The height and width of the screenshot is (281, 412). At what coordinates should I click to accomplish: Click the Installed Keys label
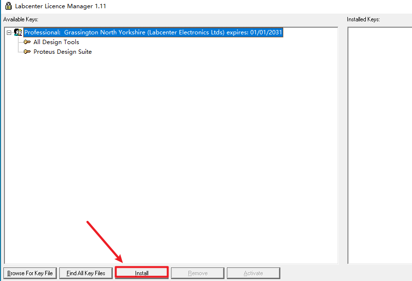click(363, 19)
